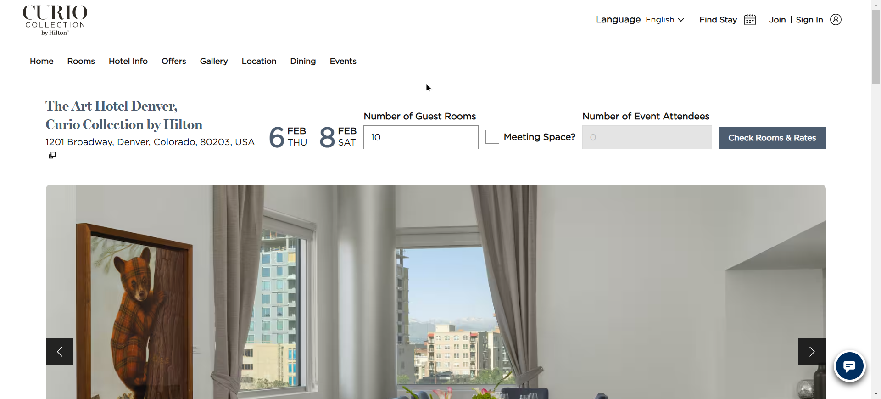This screenshot has width=881, height=399.
Task: Click the Curio Collection by Hilton logo
Action: point(55,20)
